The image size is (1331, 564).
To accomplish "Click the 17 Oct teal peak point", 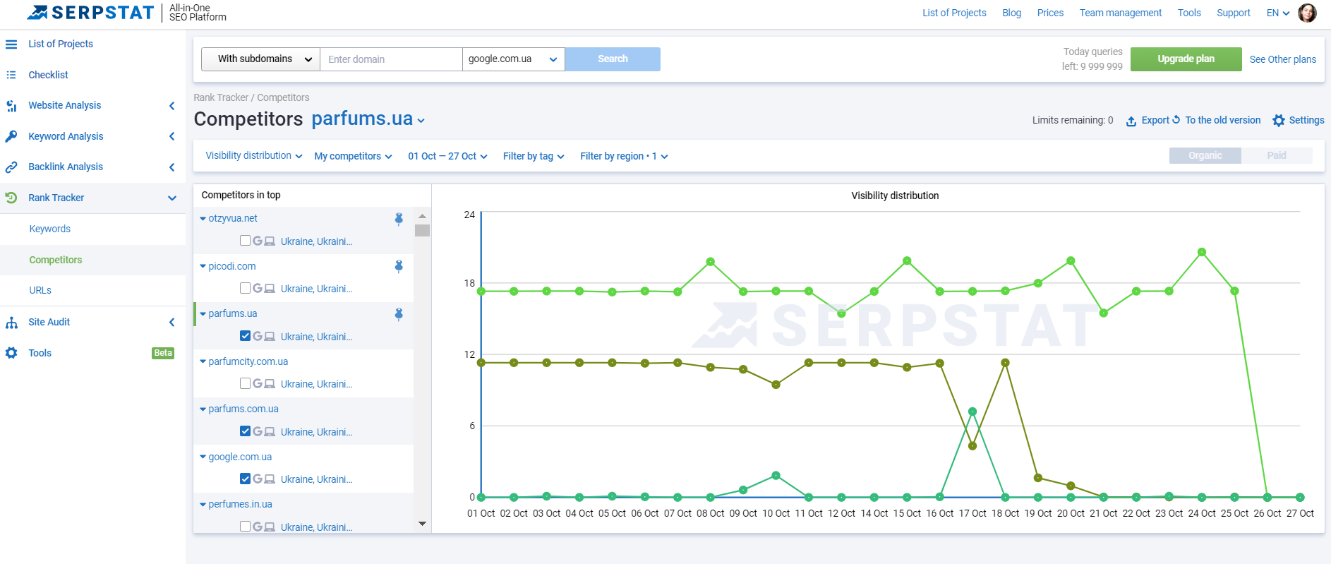I will [x=972, y=412].
